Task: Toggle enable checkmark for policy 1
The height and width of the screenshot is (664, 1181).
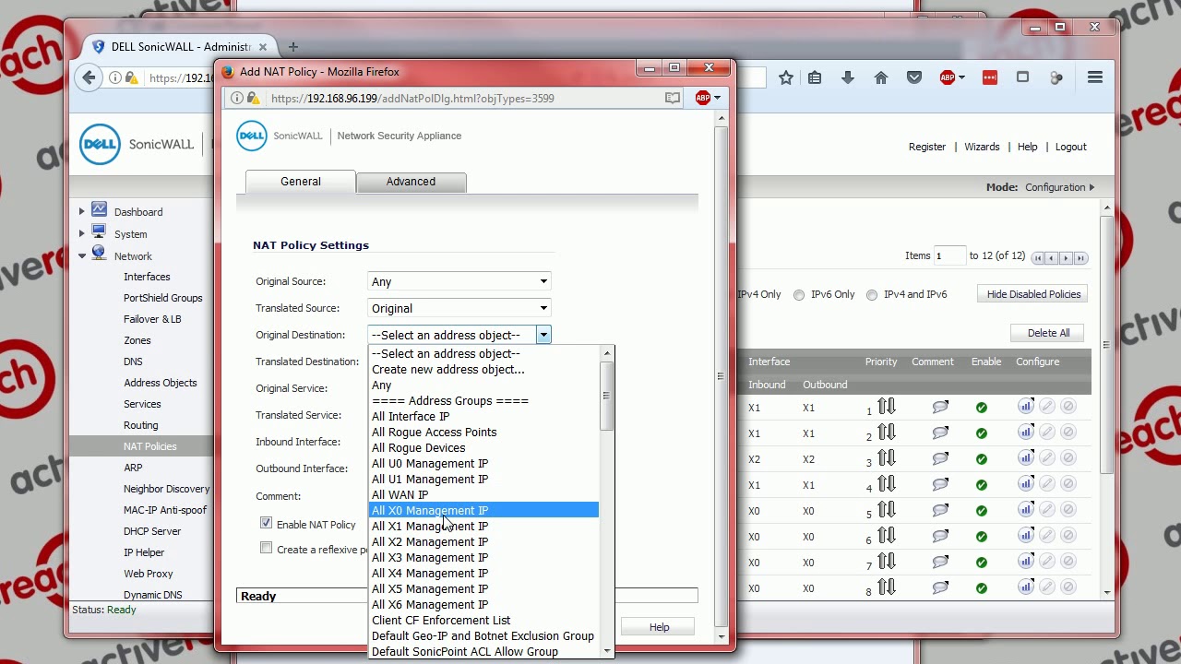Action: (982, 408)
